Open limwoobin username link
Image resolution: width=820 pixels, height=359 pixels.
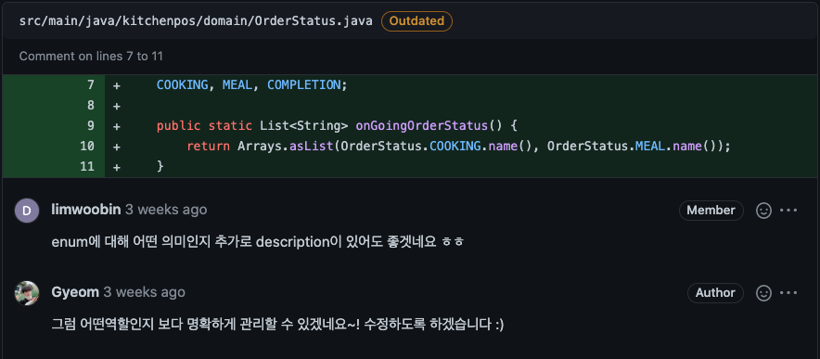point(86,210)
